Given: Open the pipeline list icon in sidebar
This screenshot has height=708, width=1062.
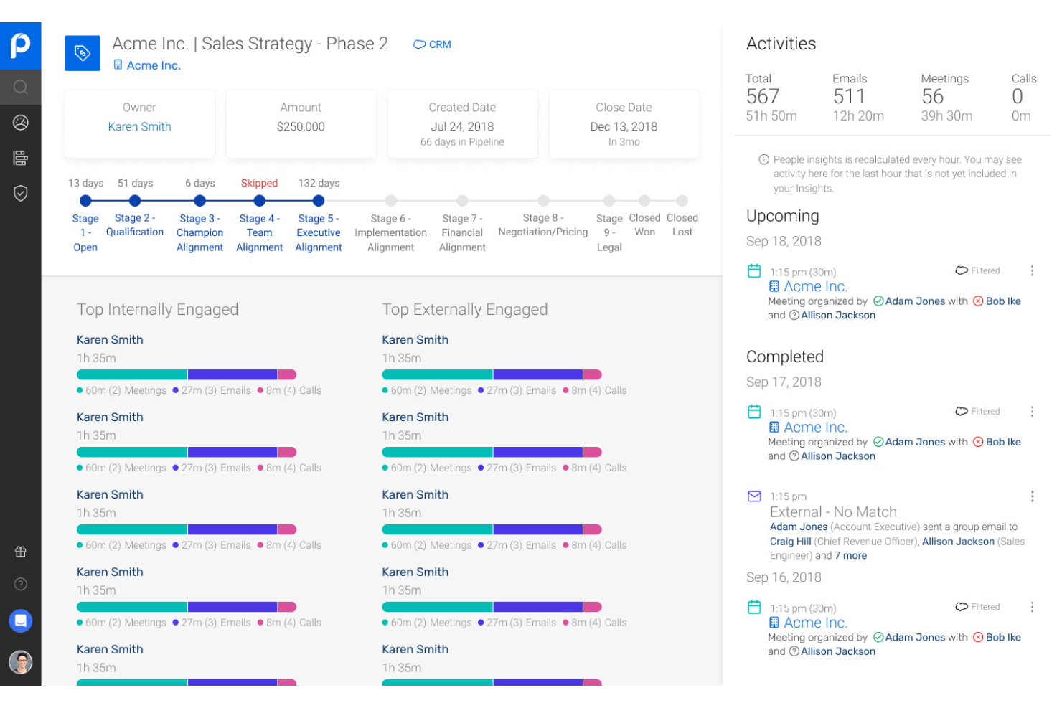Looking at the screenshot, I should click(x=20, y=158).
